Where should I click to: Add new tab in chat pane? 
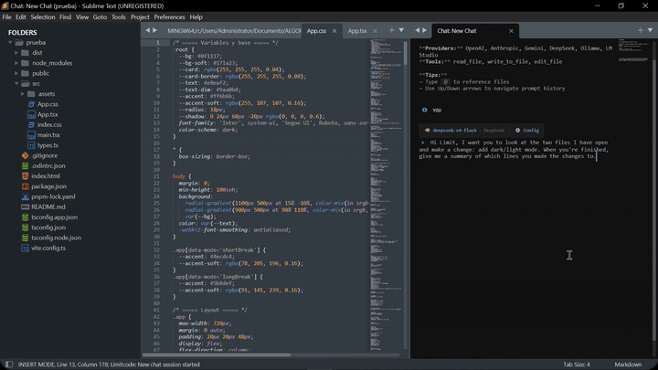pyautogui.click(x=641, y=30)
